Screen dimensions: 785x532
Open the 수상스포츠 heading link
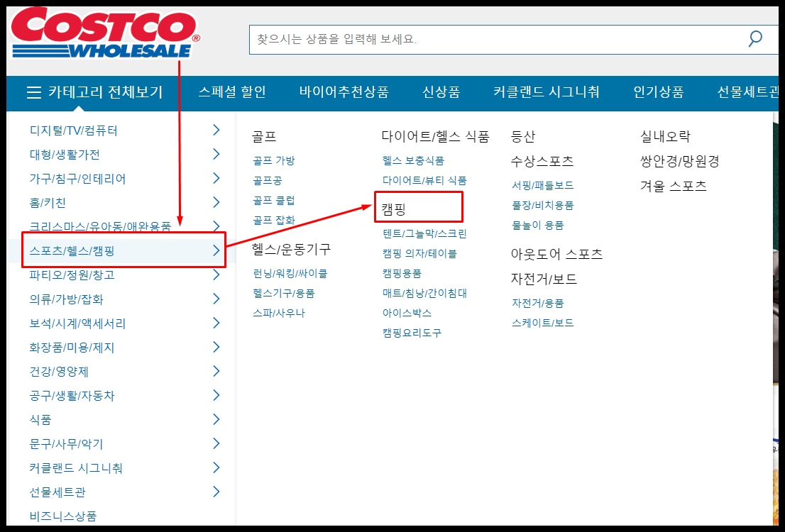542,161
